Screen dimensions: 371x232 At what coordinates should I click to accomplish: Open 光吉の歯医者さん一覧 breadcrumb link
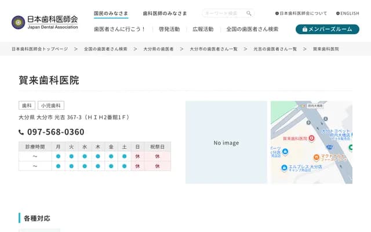coord(275,49)
